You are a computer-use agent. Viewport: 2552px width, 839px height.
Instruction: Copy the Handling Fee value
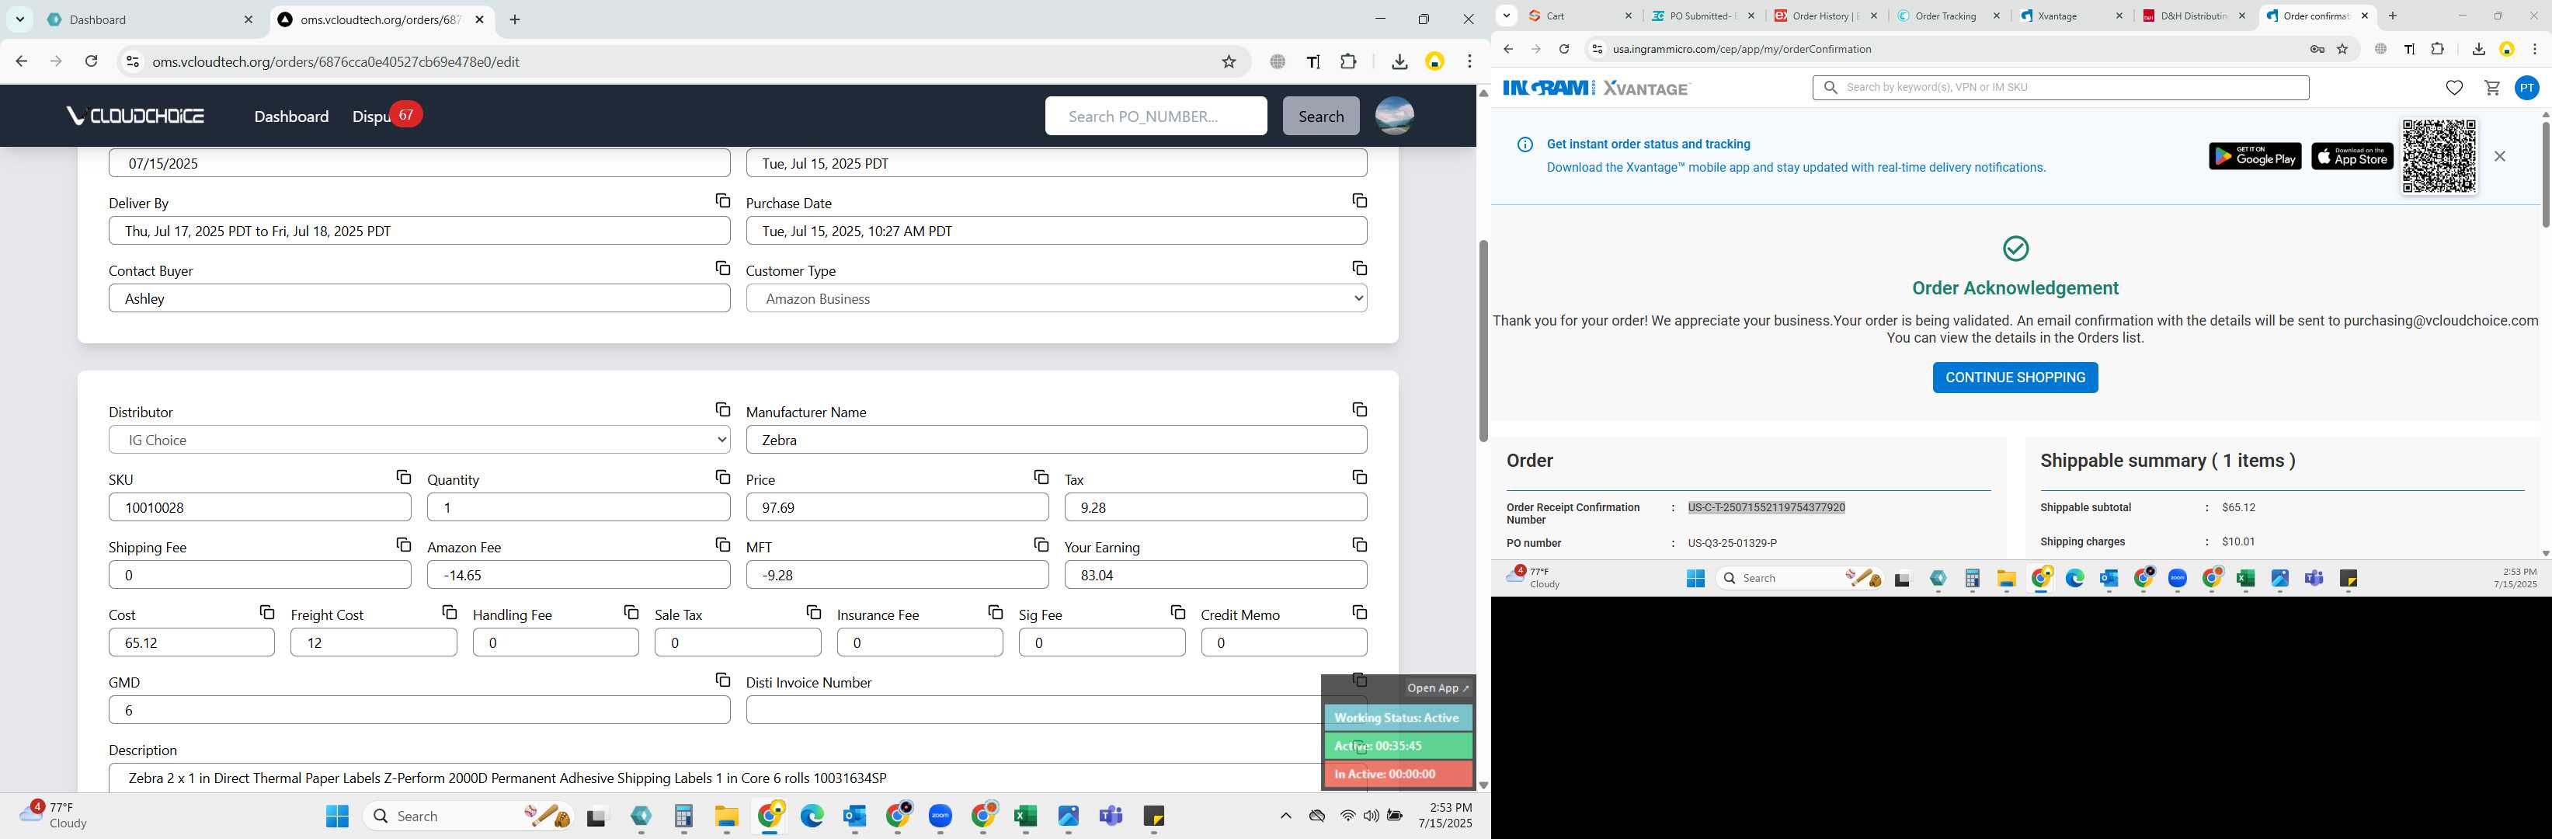point(631,612)
